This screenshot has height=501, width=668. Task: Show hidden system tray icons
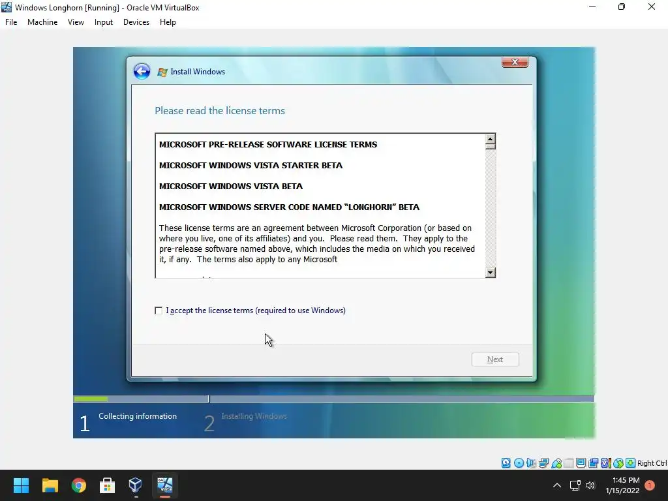[557, 485]
